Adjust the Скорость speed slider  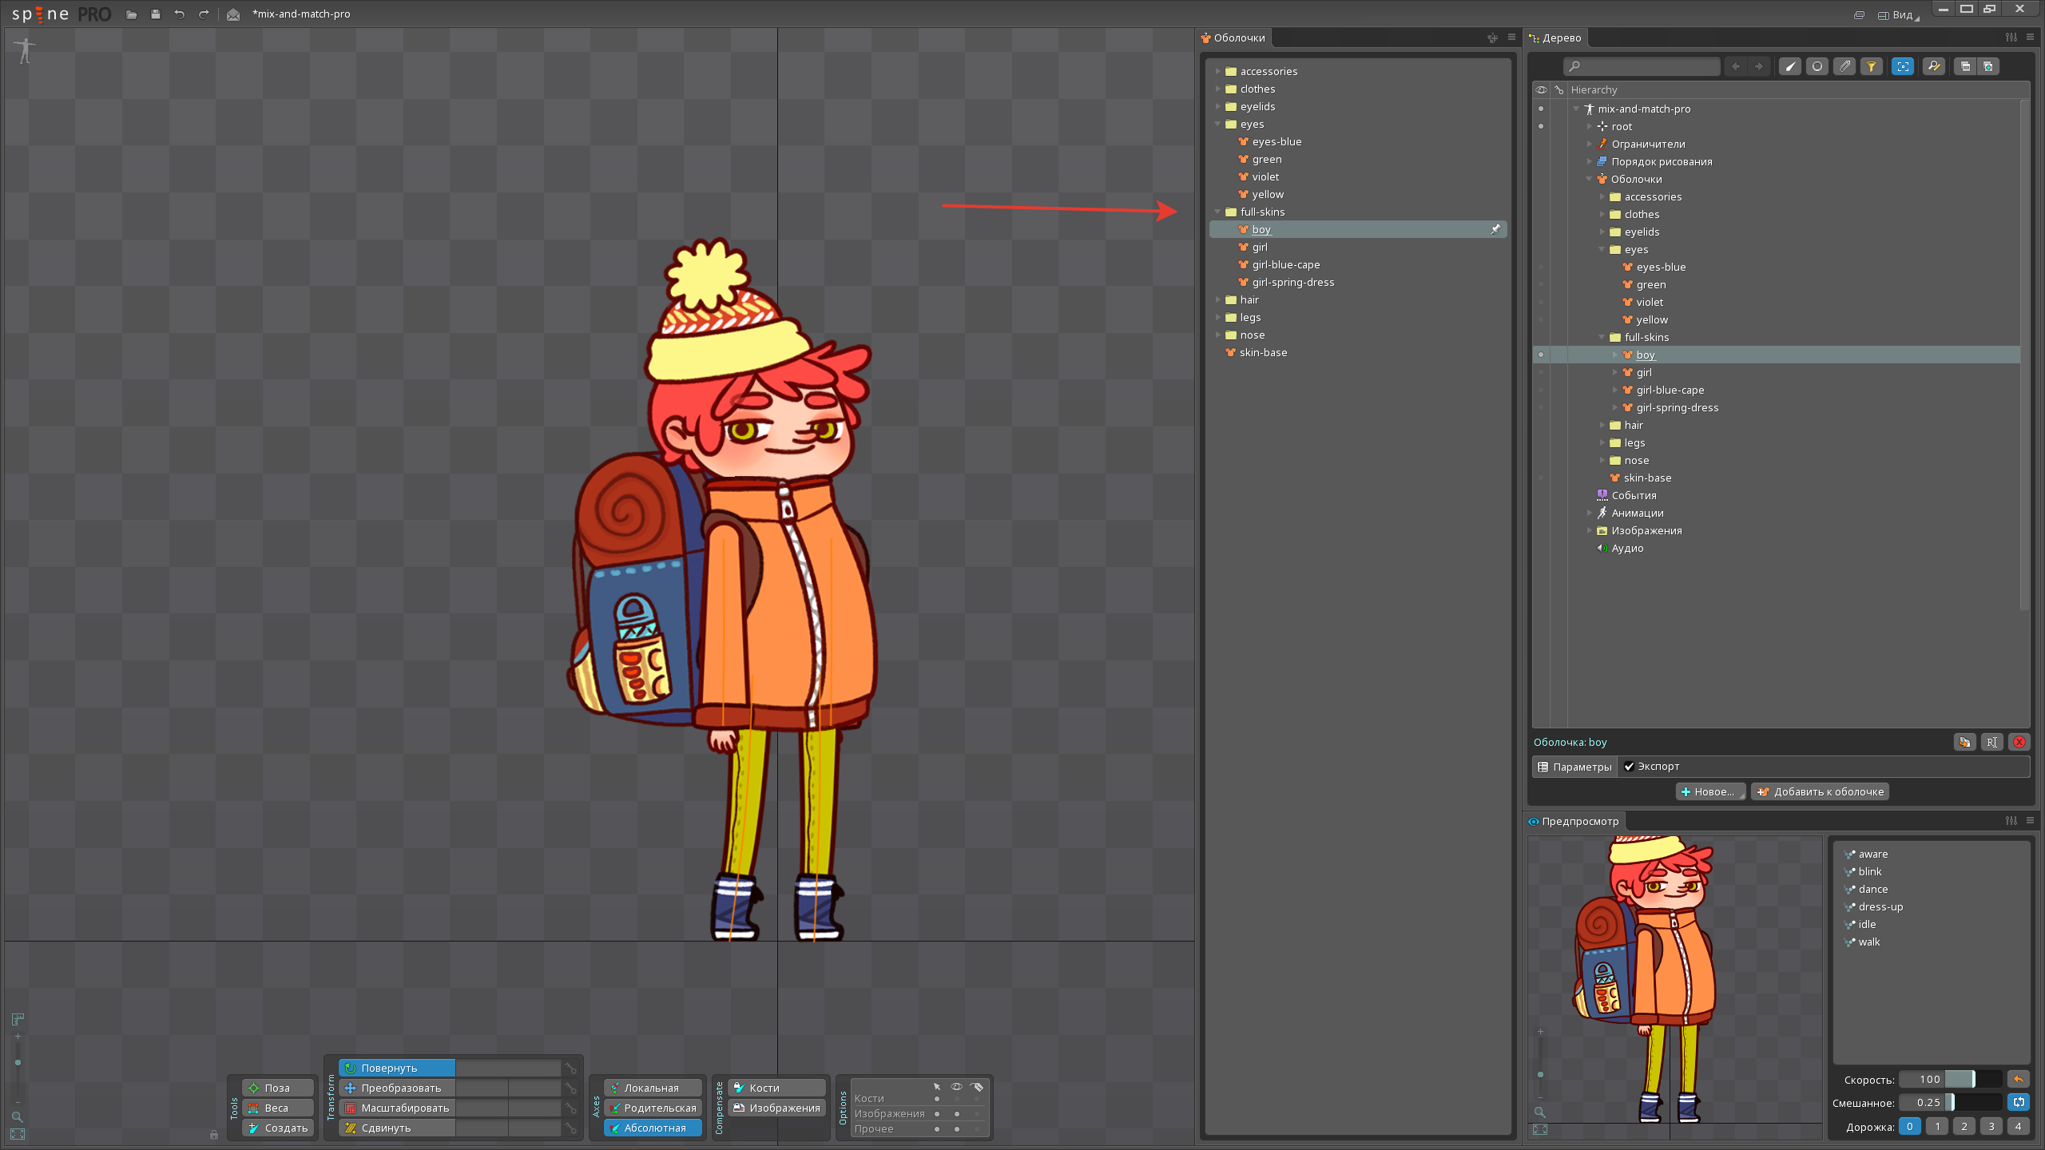click(x=1972, y=1079)
